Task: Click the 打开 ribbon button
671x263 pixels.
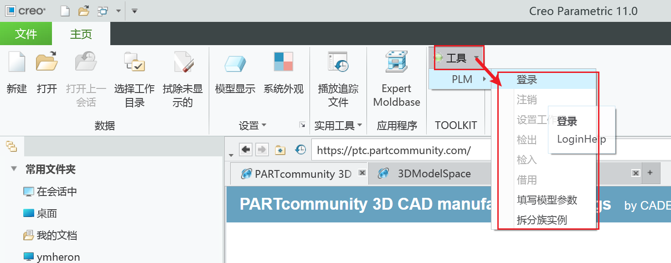Action: pos(47,73)
